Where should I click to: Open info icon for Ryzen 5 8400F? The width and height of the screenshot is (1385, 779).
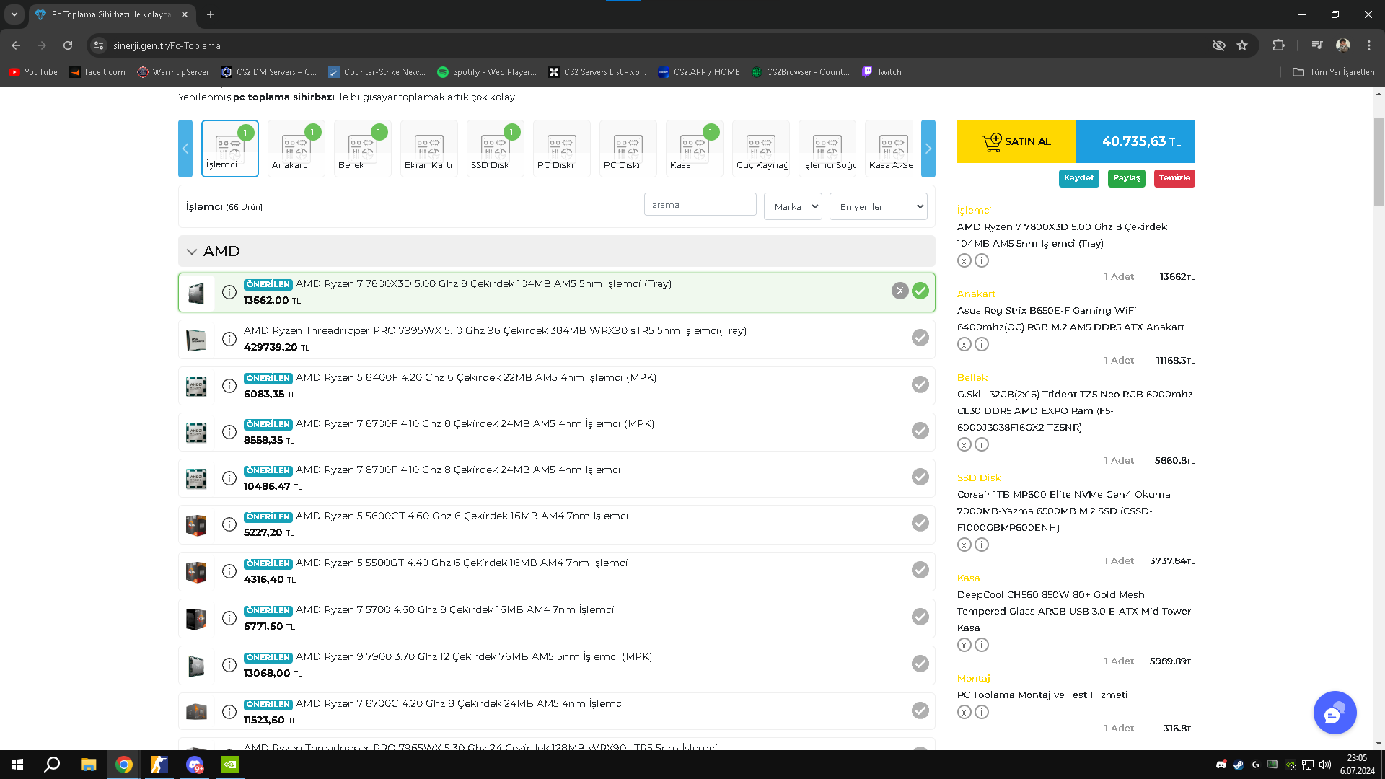229,386
